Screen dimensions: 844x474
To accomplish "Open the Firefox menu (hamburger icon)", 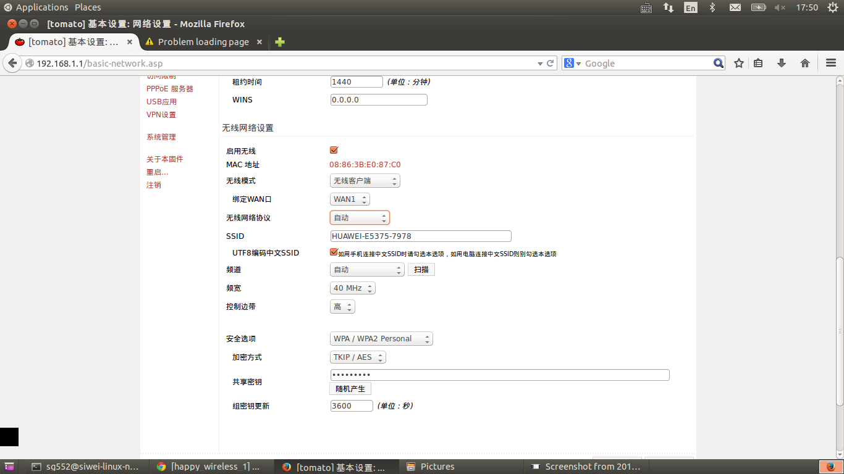I will pyautogui.click(x=830, y=63).
